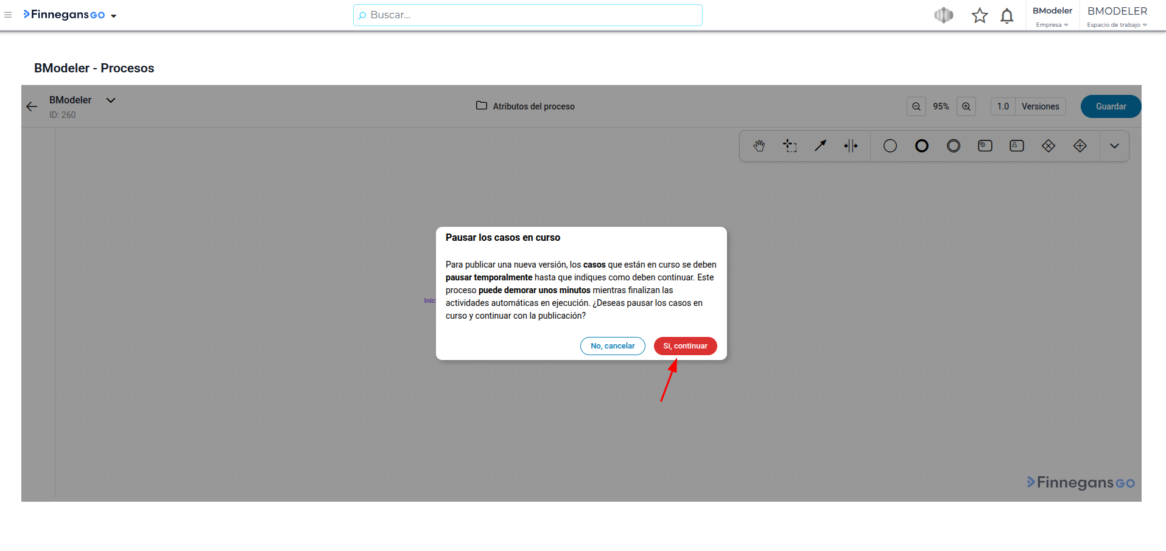Choose the connection arrow tool

click(x=821, y=146)
